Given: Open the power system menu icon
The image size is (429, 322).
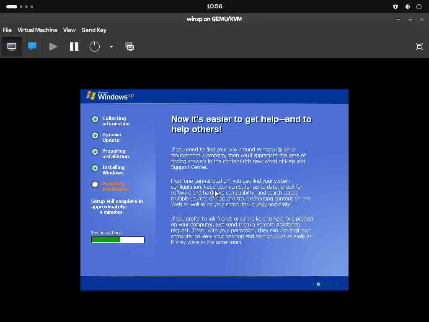Looking at the screenshot, I should click(x=419, y=7).
